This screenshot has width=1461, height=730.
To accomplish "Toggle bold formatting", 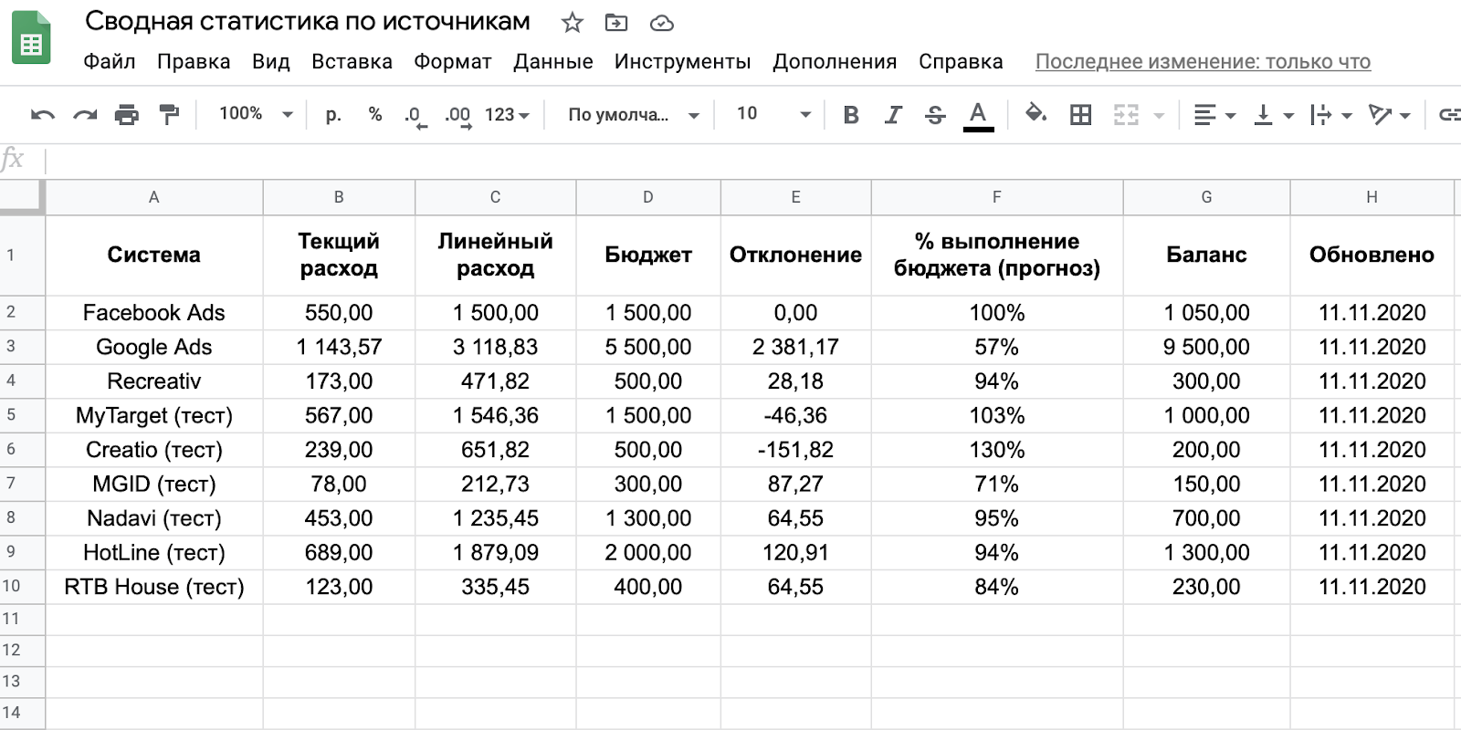I will (x=851, y=114).
